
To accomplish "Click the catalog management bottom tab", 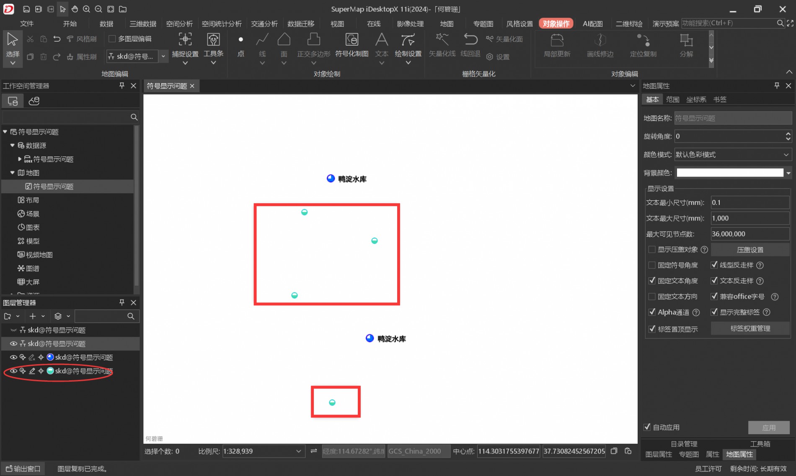I will (684, 444).
